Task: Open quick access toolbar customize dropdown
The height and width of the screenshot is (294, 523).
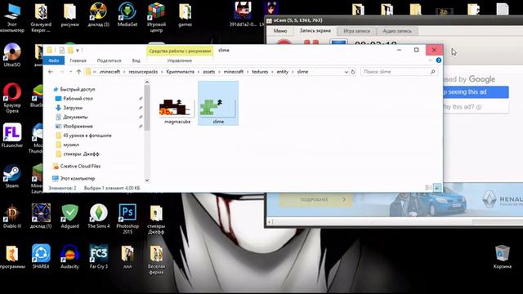Action: (78, 51)
